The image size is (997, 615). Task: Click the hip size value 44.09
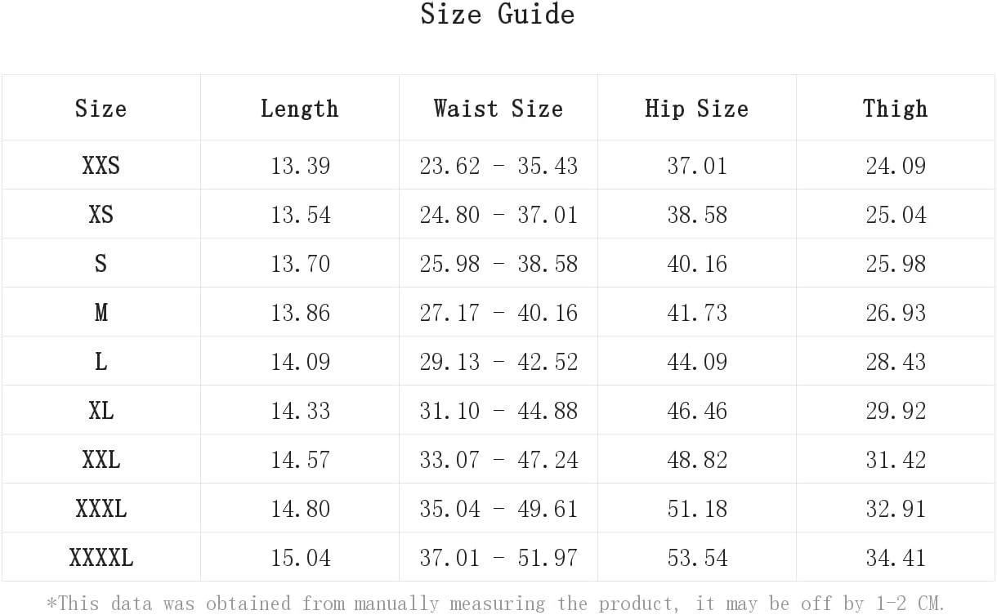tap(697, 361)
